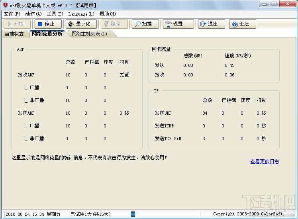Click the 发送UDP row label
The image size is (298, 219).
[163, 113]
